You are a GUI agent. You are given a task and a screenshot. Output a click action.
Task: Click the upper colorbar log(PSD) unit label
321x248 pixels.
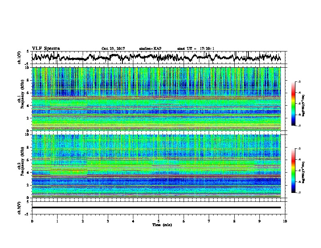pos(304,105)
